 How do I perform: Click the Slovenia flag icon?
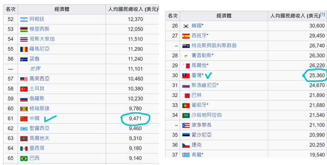tap(186, 86)
